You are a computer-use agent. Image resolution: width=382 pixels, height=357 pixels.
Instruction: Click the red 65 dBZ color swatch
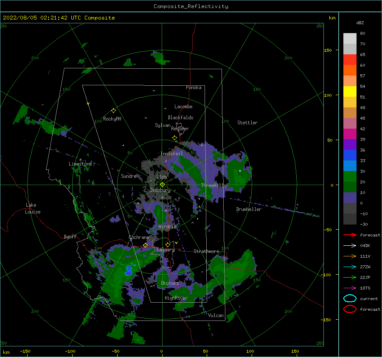tap(350, 59)
